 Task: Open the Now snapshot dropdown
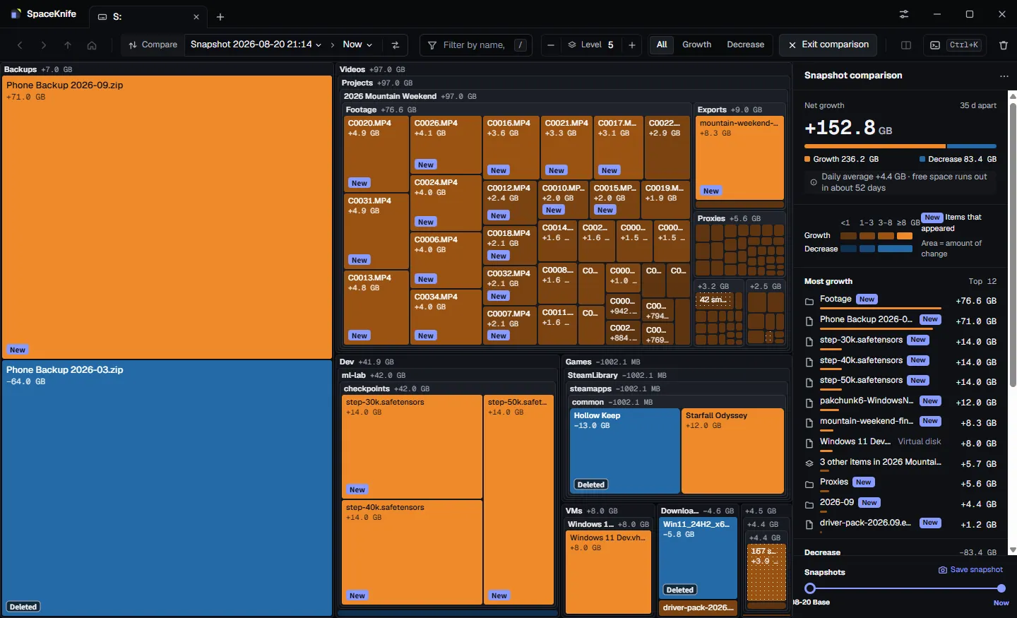coord(357,44)
